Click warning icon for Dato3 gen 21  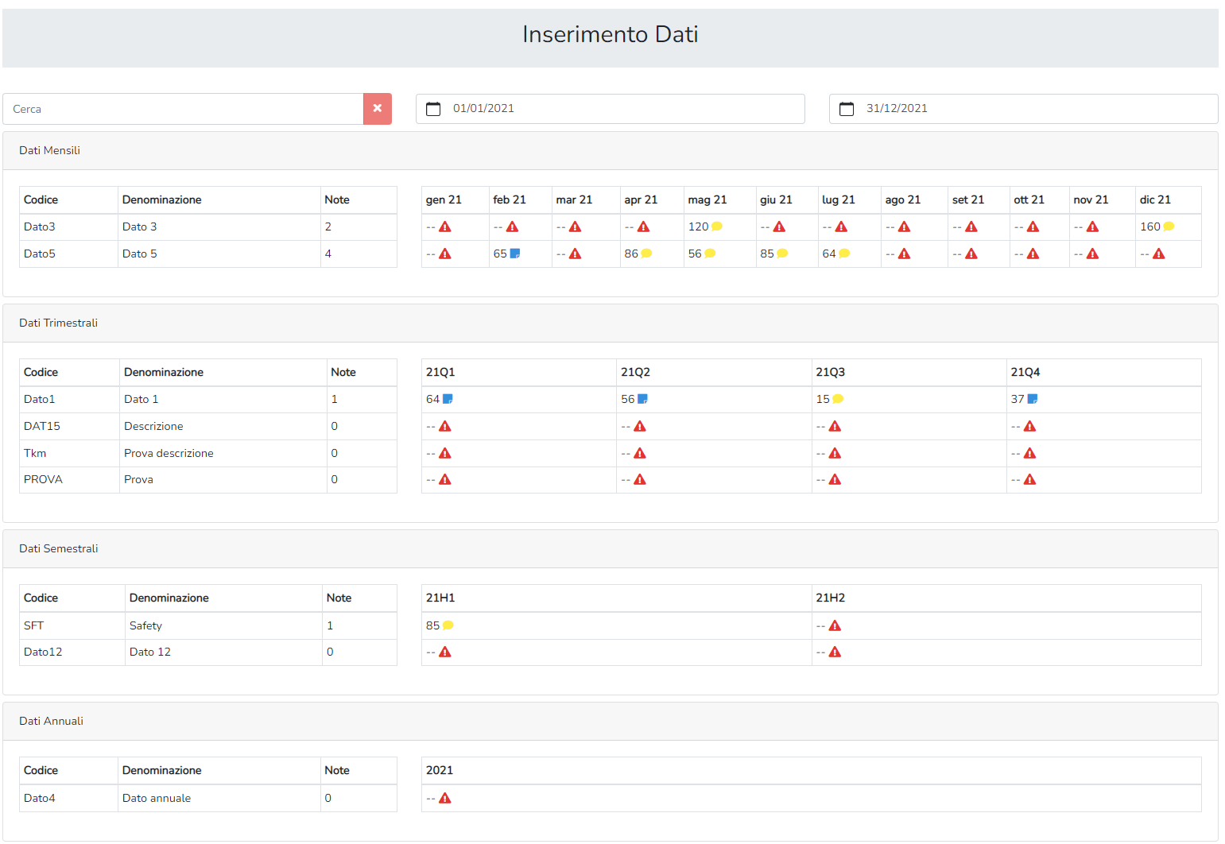445,227
